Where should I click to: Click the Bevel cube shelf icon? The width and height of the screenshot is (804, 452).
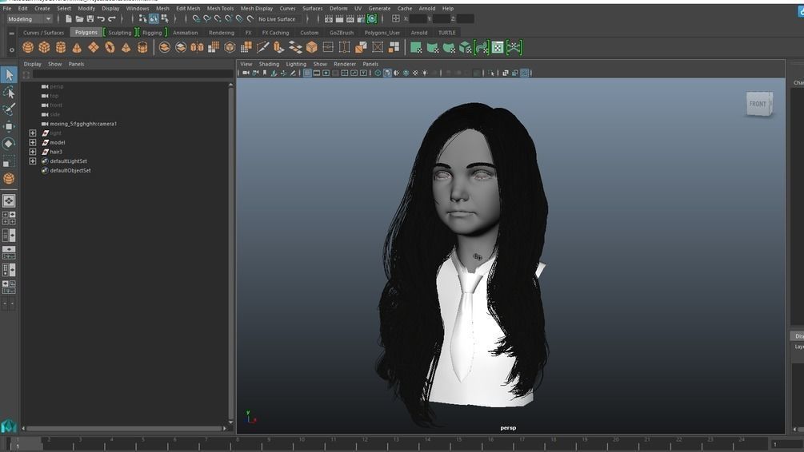tap(312, 48)
